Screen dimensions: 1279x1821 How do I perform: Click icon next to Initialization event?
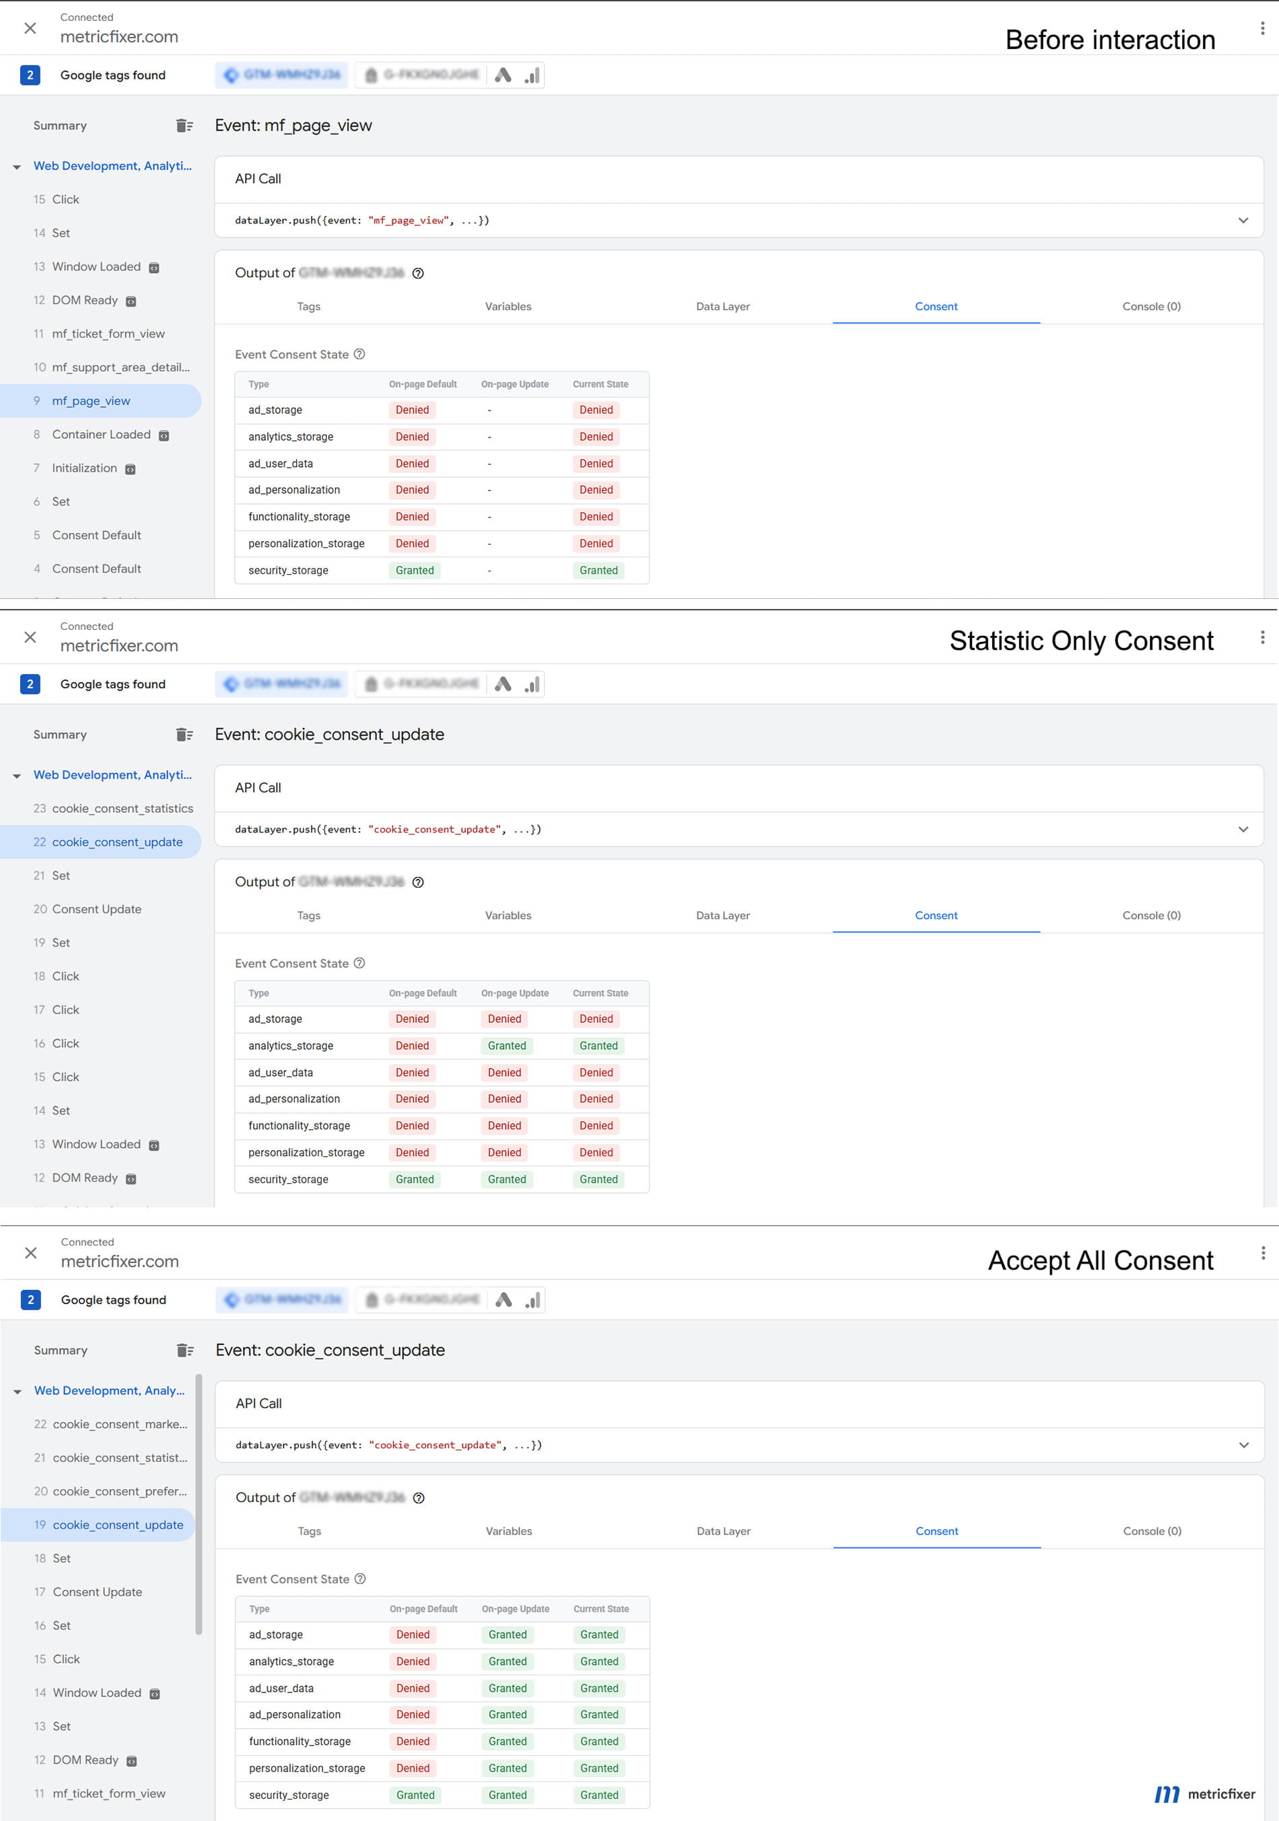click(x=131, y=470)
